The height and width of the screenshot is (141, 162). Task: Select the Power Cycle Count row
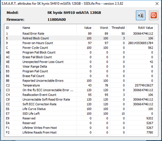tap(80, 48)
